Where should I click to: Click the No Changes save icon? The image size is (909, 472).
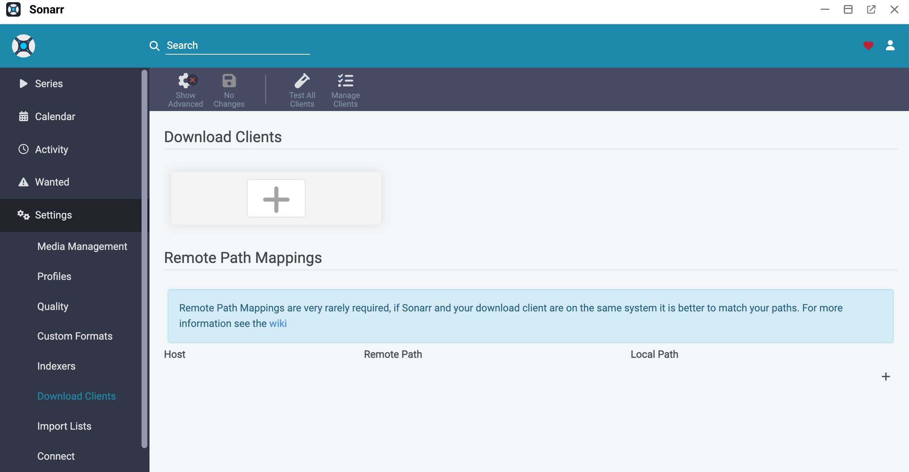[x=229, y=89]
